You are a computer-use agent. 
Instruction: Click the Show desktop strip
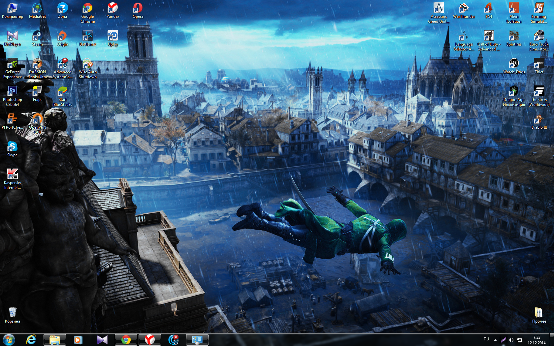click(552, 340)
